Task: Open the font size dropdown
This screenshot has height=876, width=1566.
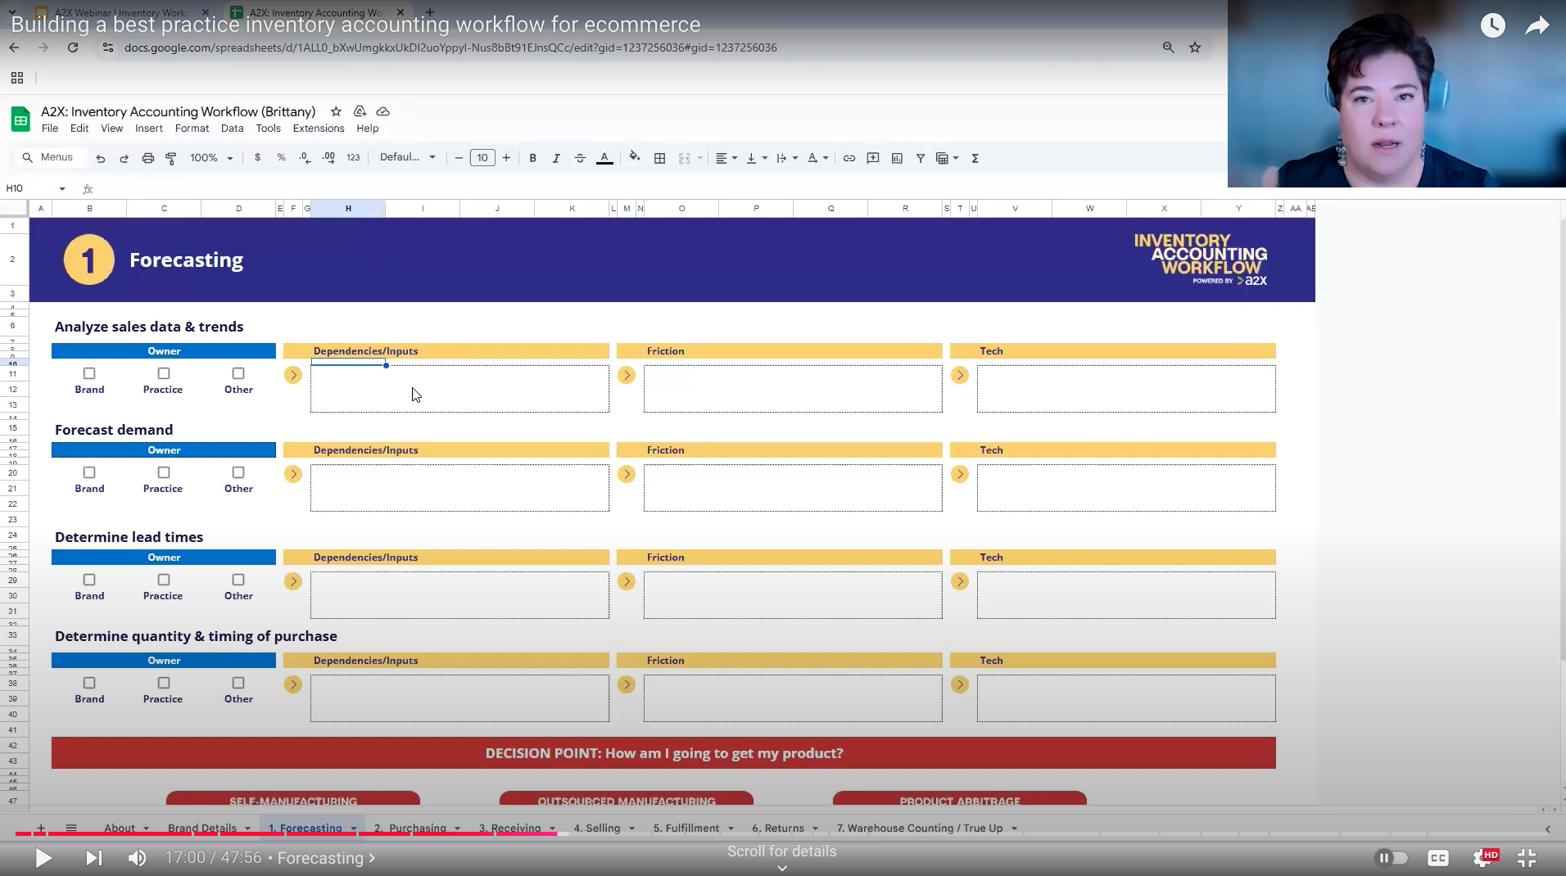Action: (482, 157)
